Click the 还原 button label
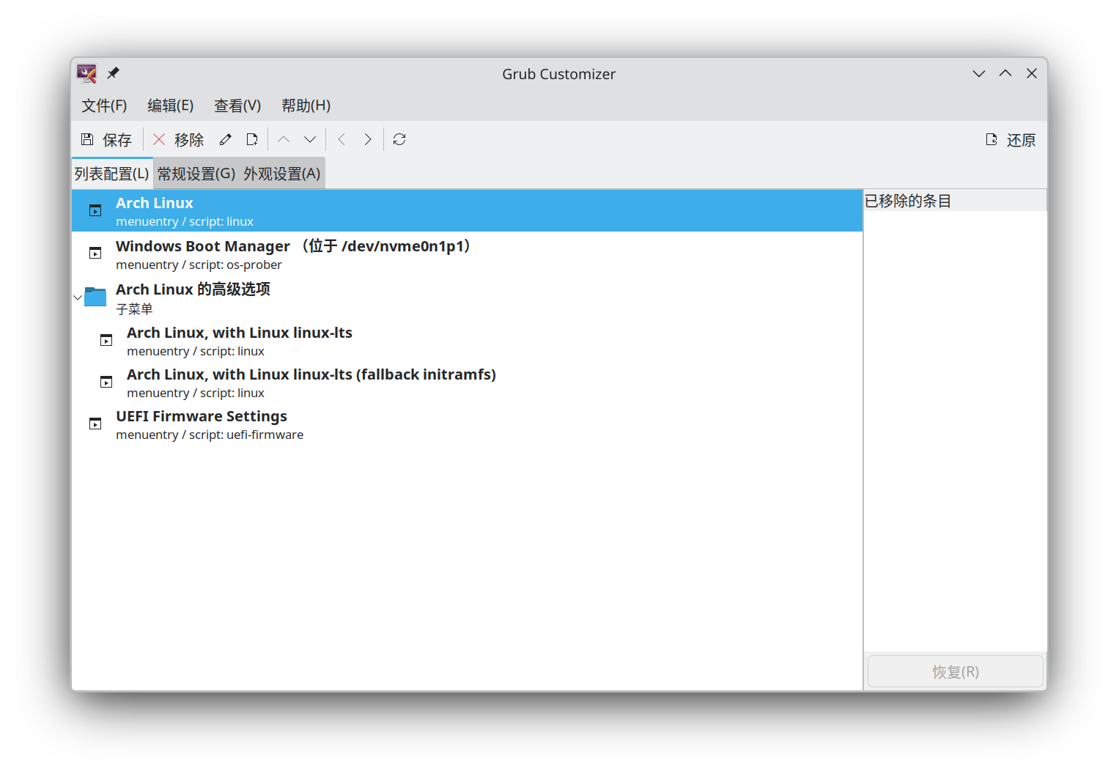The image size is (1119, 776). click(x=1022, y=140)
